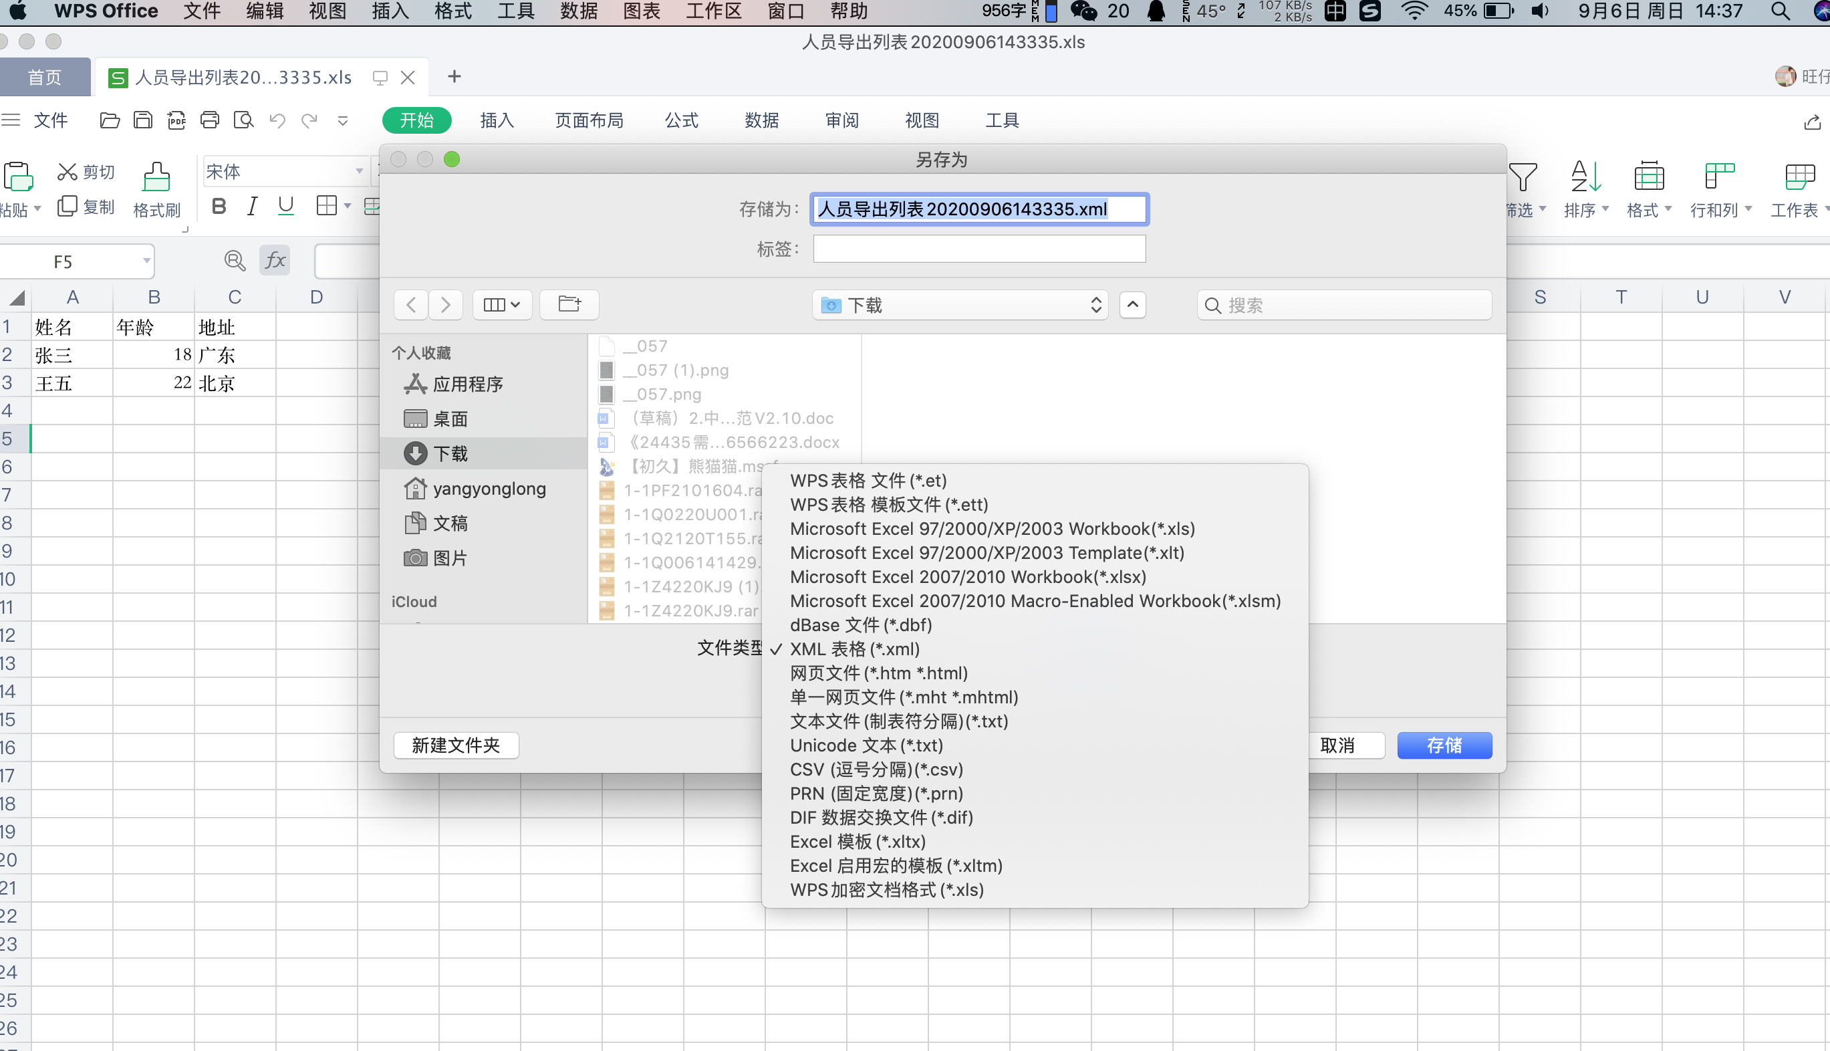Click the Format Painter (格式刷) icon
Viewport: 1830px width, 1051px height.
[x=156, y=176]
